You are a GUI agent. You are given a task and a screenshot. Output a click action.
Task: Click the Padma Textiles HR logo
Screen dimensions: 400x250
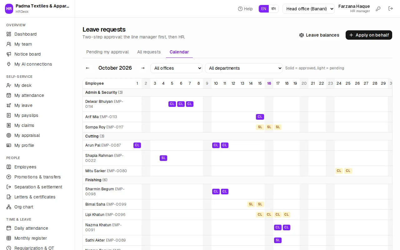9,9
